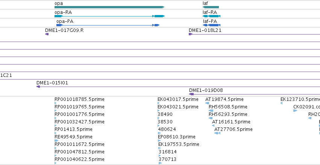This screenshot has height=165, width=320.
Task: Select the EK197553.5prime EST entry
Action: point(179,144)
